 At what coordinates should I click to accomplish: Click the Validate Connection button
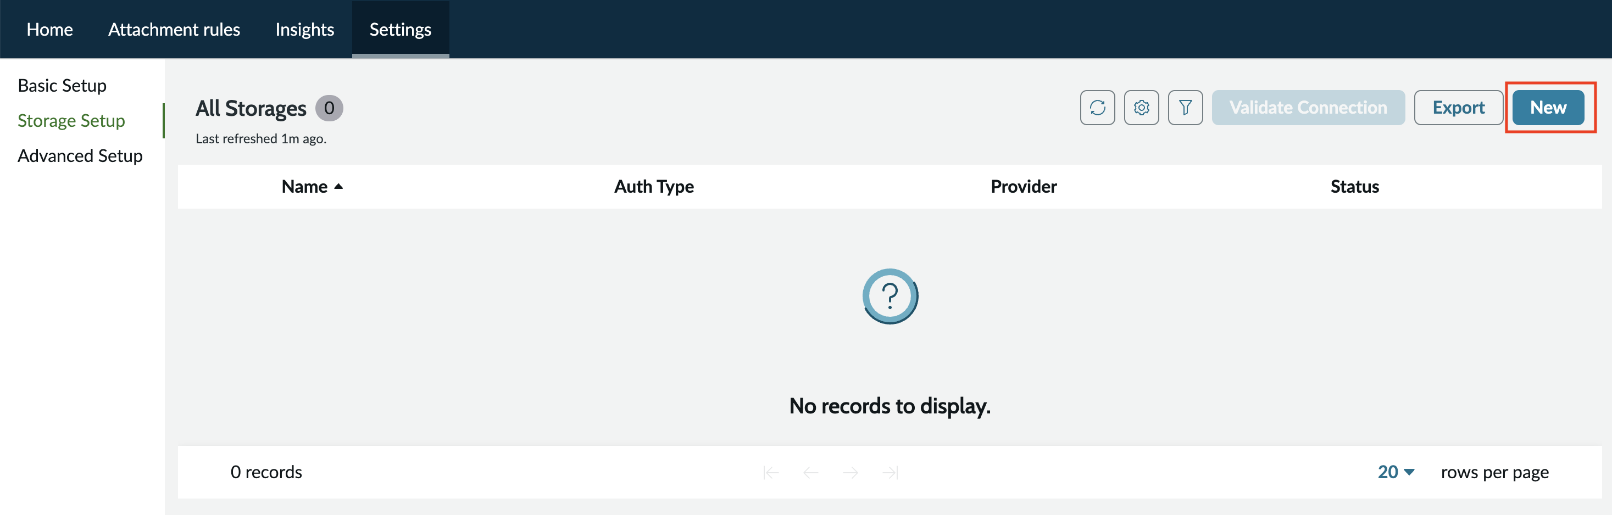pyautogui.click(x=1308, y=108)
